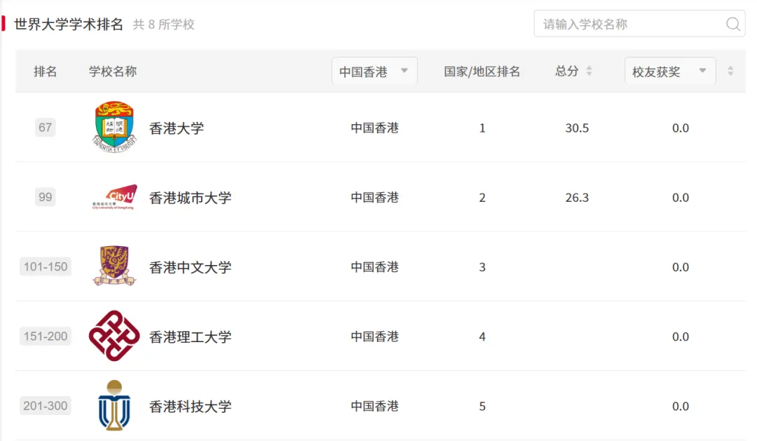This screenshot has height=441, width=757.
Task: Open the 香港城市大学 link
Action: [x=190, y=198]
